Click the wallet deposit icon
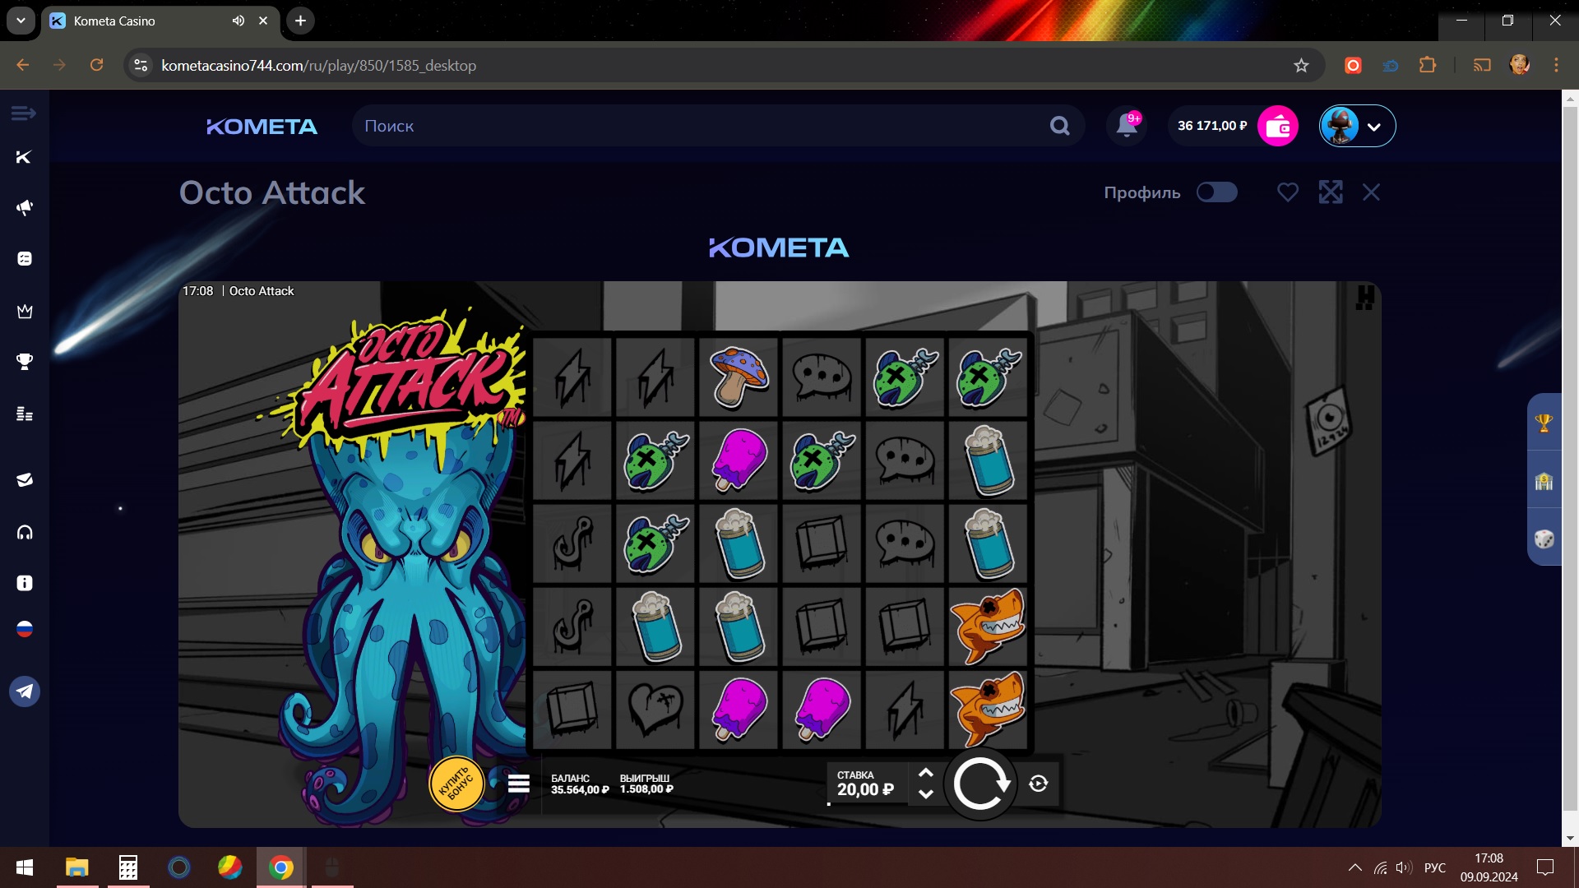 coord(1277,126)
